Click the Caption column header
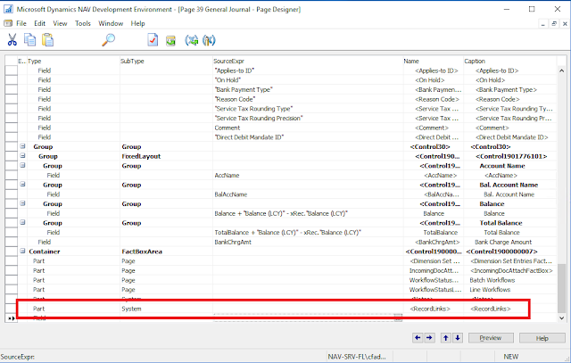 point(509,62)
